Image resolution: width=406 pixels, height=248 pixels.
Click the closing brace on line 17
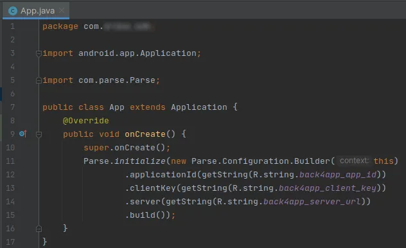coord(44,242)
